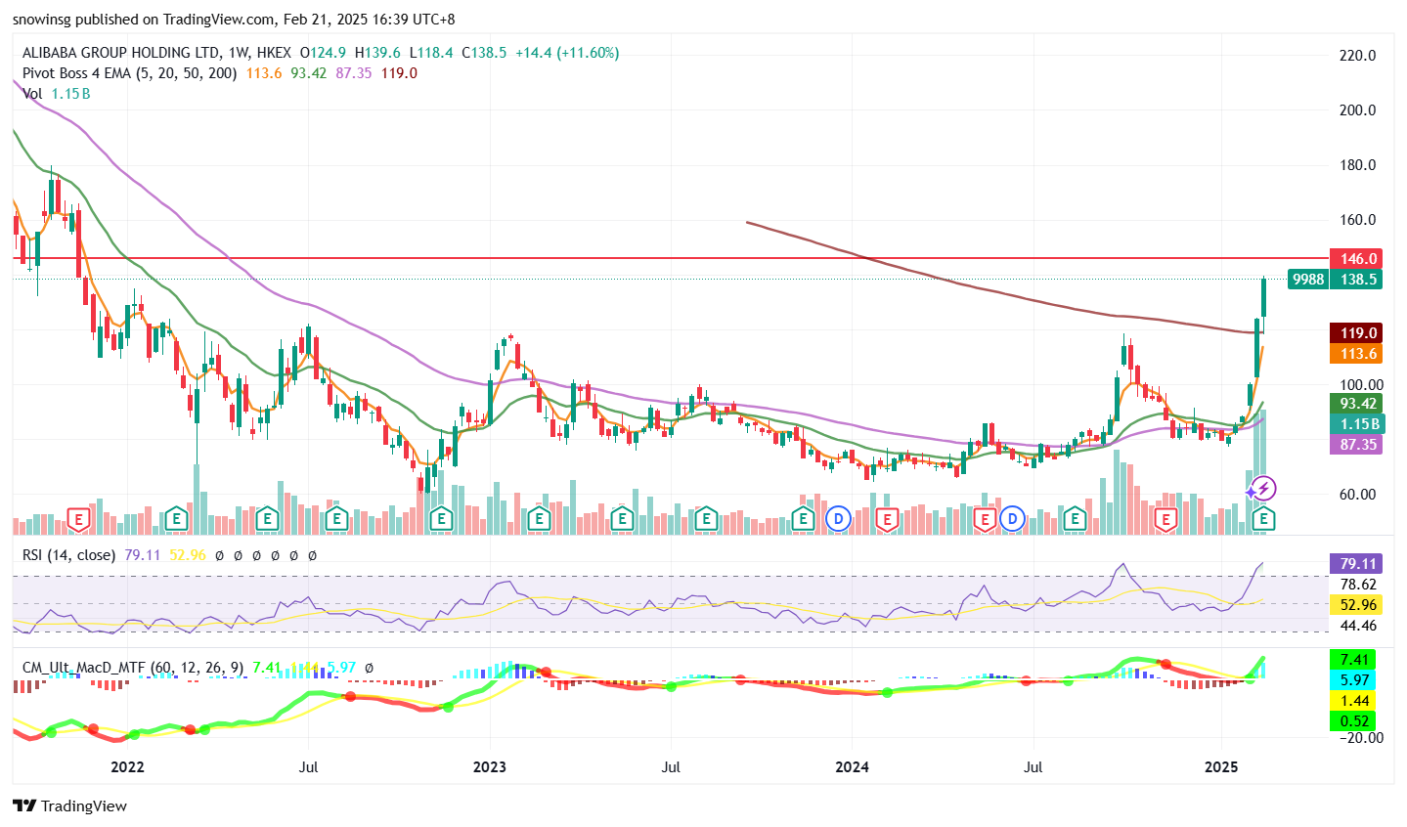Click the rightmost green E marker under the lightning icon

(1264, 518)
